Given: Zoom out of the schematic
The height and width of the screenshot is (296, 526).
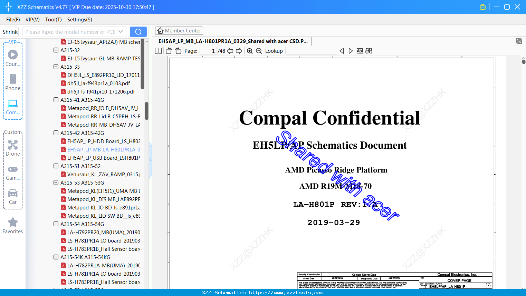Looking at the screenshot, I should pos(259,51).
